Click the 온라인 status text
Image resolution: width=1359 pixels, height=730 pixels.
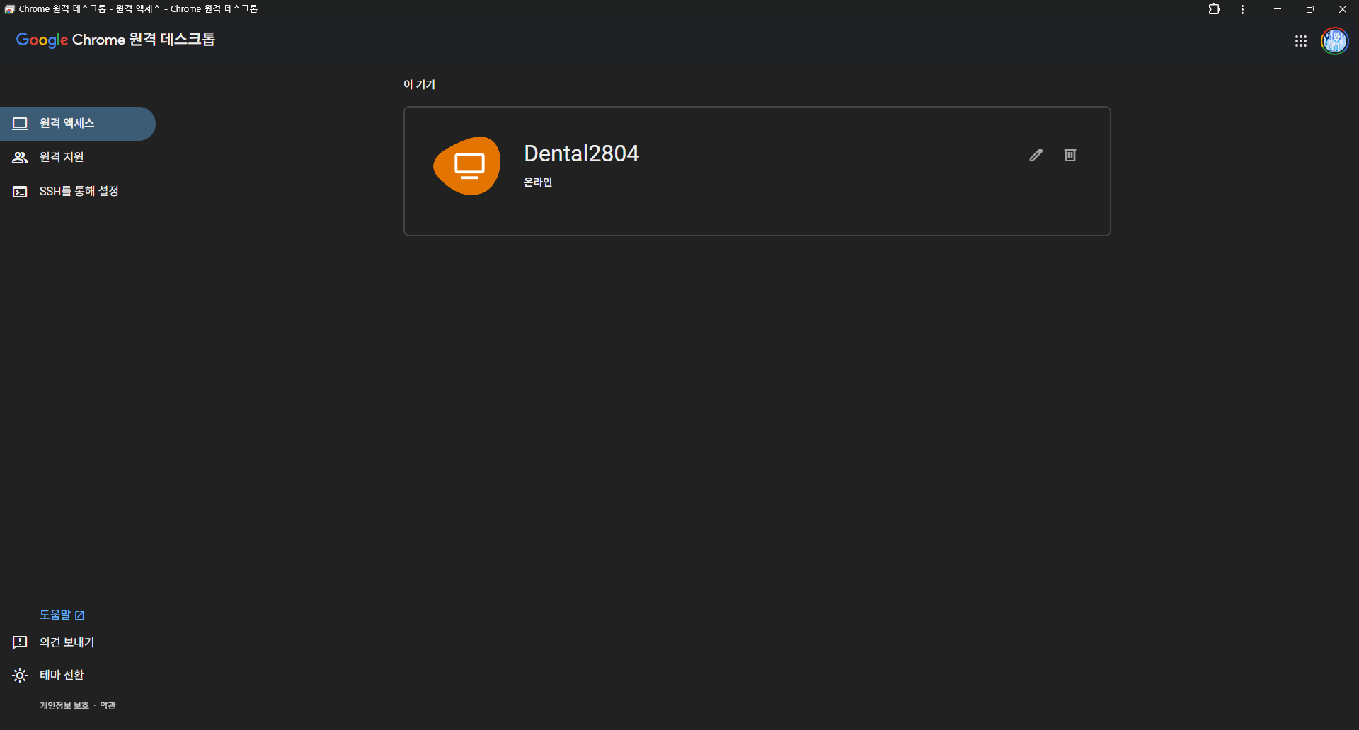coord(538,182)
